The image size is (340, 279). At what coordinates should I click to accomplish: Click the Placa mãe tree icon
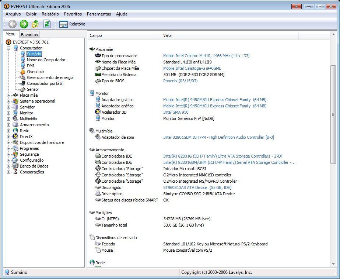point(15,95)
